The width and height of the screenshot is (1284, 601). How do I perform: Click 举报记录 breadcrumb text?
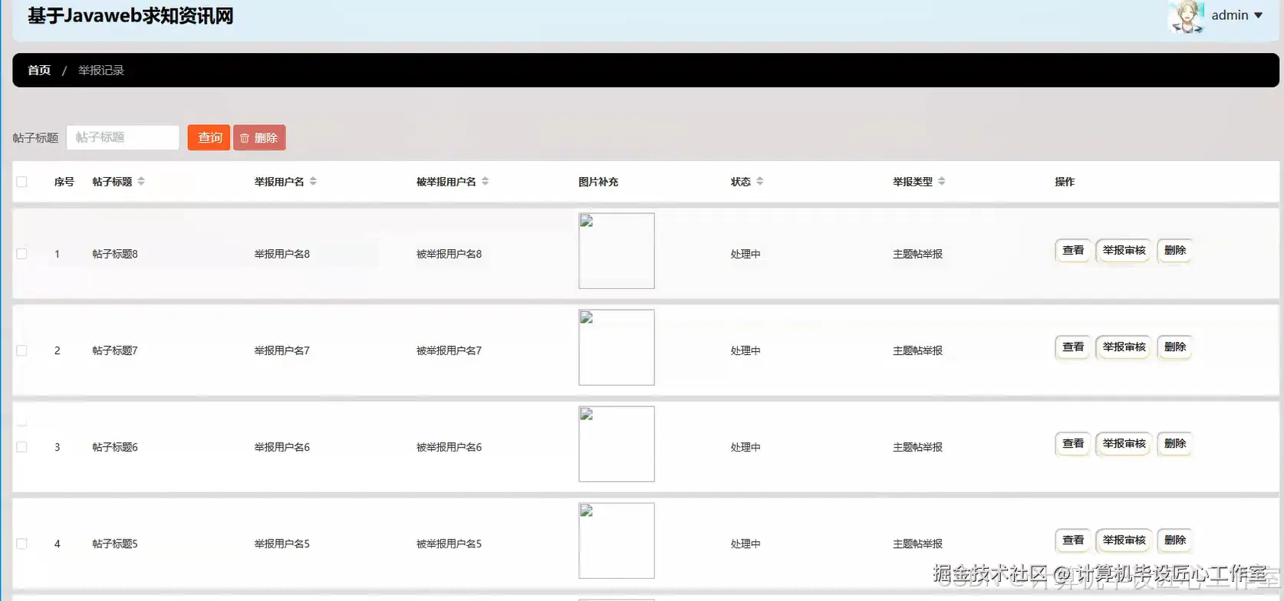101,70
